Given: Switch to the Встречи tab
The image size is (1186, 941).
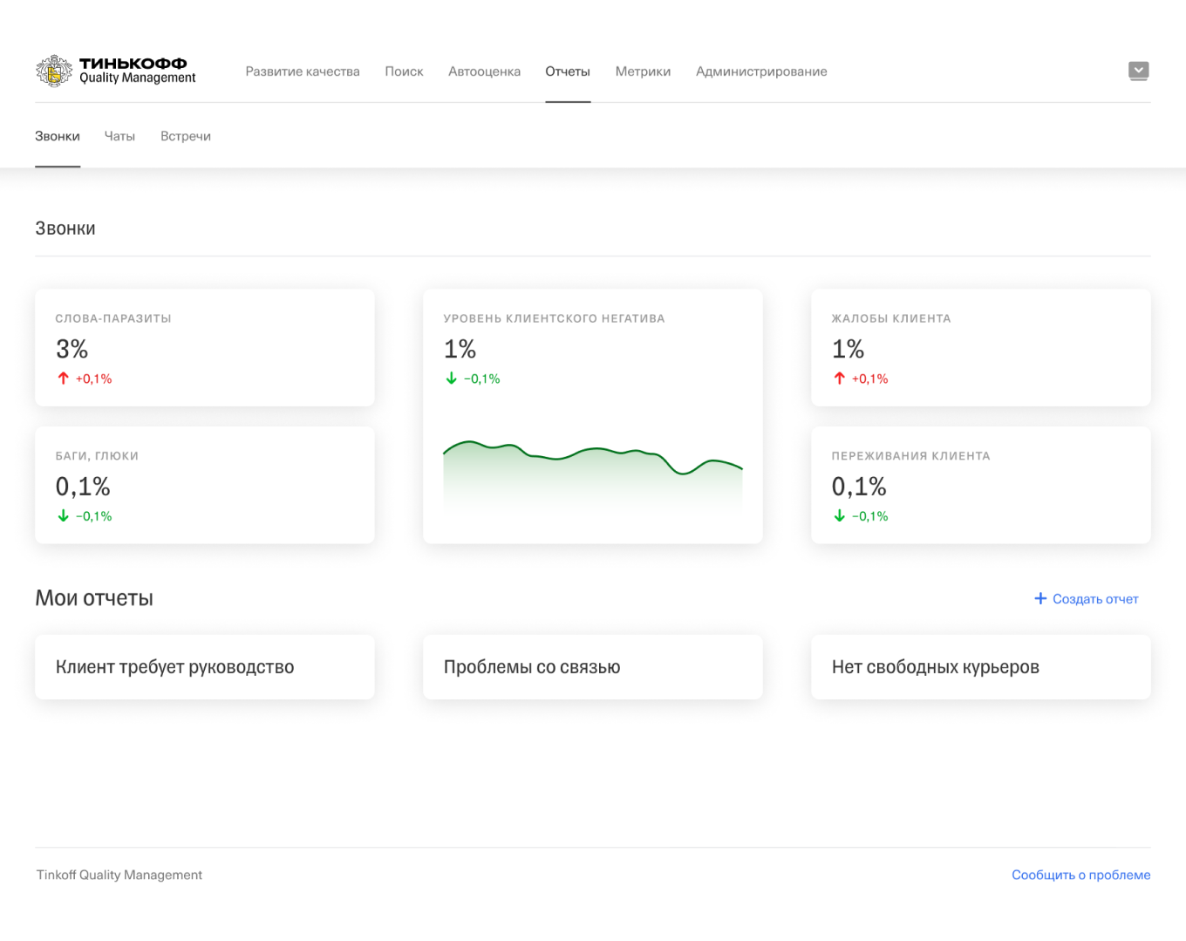Looking at the screenshot, I should click(185, 136).
